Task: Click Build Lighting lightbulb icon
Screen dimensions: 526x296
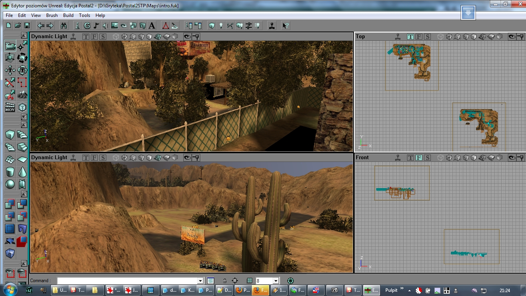Action: pos(221,25)
